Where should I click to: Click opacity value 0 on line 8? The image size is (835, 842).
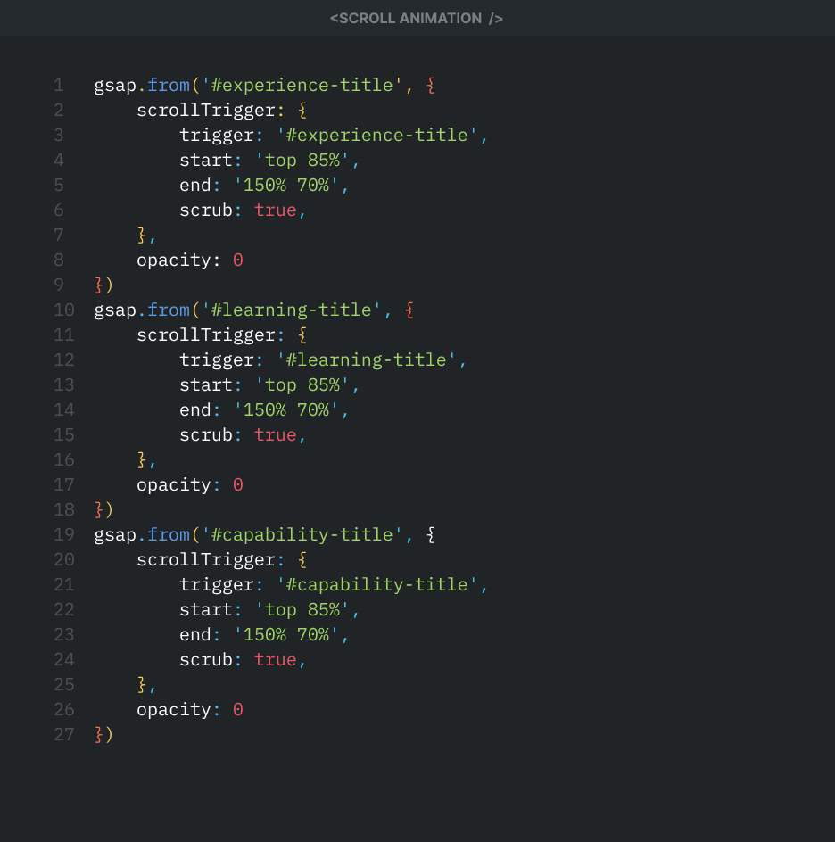(x=238, y=260)
